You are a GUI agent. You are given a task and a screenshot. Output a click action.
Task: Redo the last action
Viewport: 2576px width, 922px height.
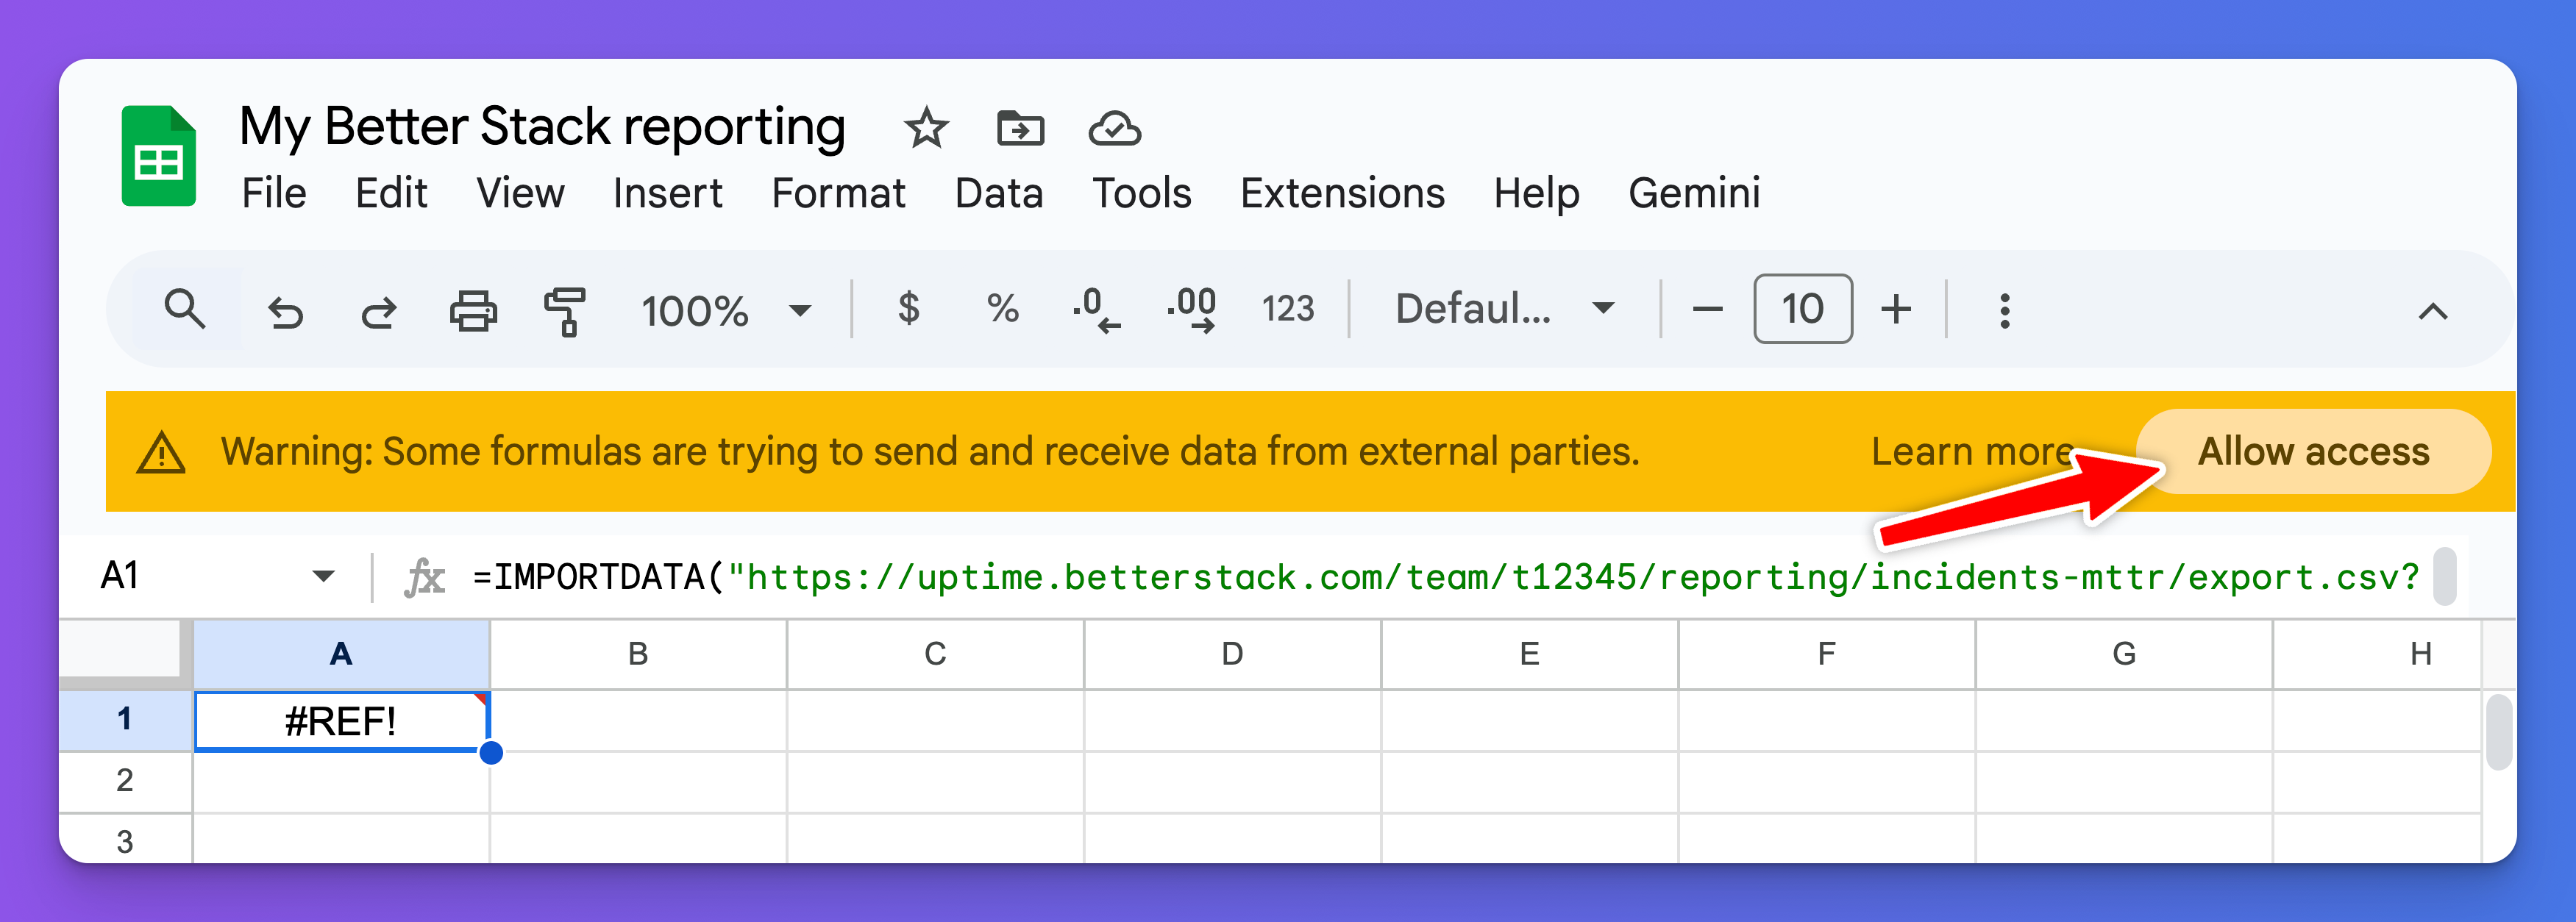click(377, 309)
